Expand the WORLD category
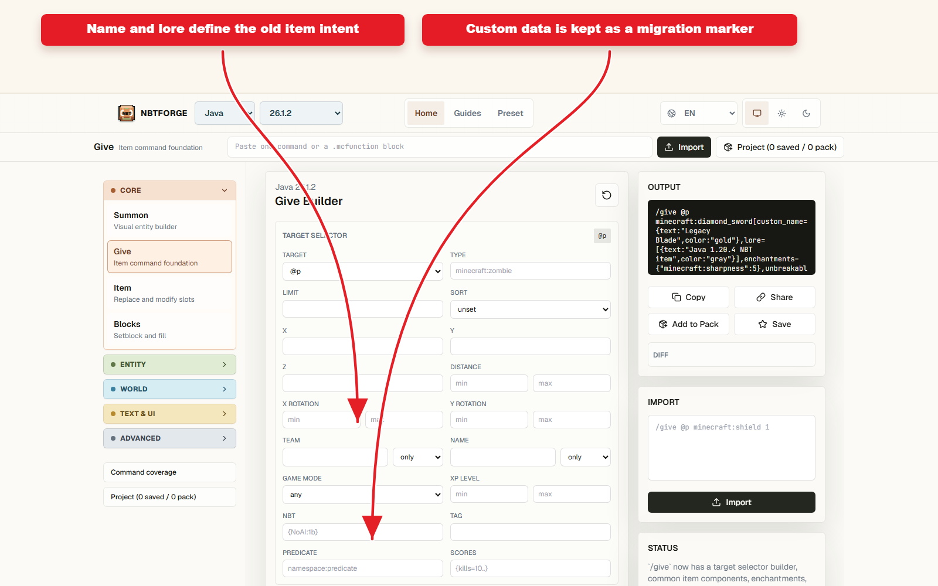938x586 pixels. pos(169,389)
